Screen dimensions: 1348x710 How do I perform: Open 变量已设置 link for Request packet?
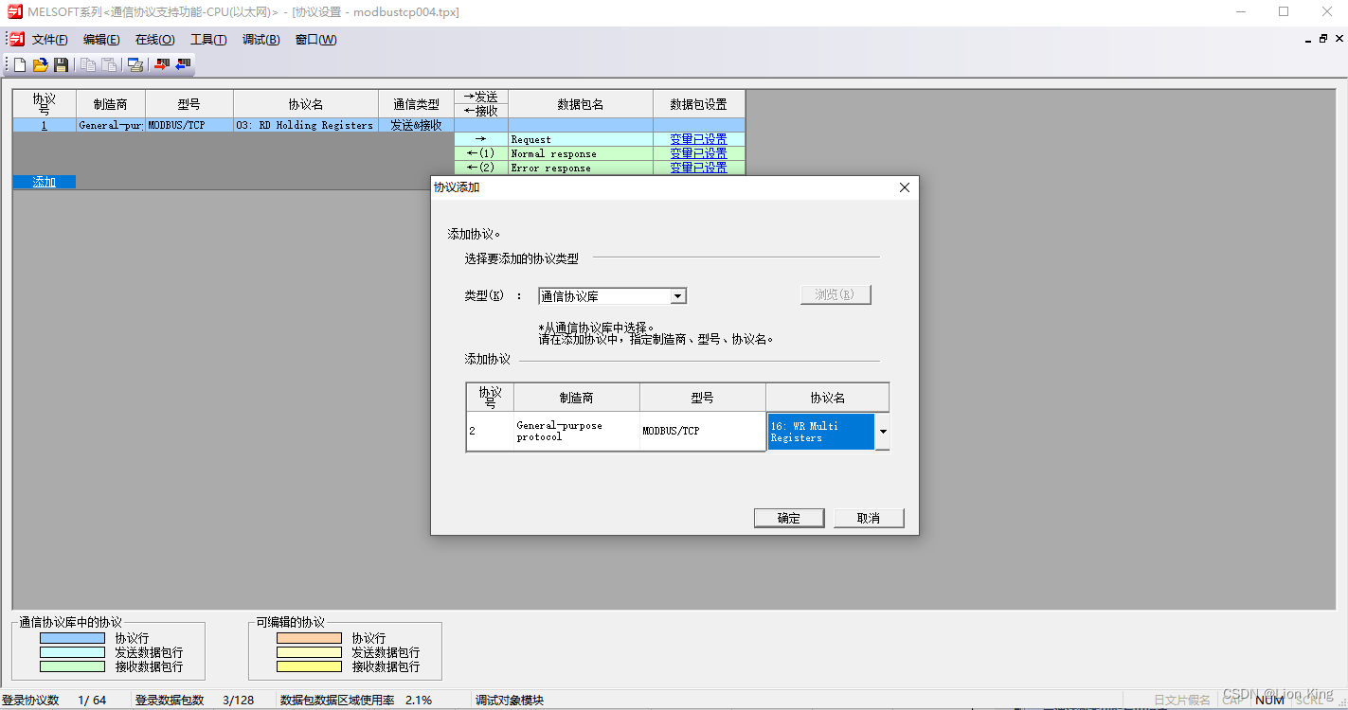[698, 138]
